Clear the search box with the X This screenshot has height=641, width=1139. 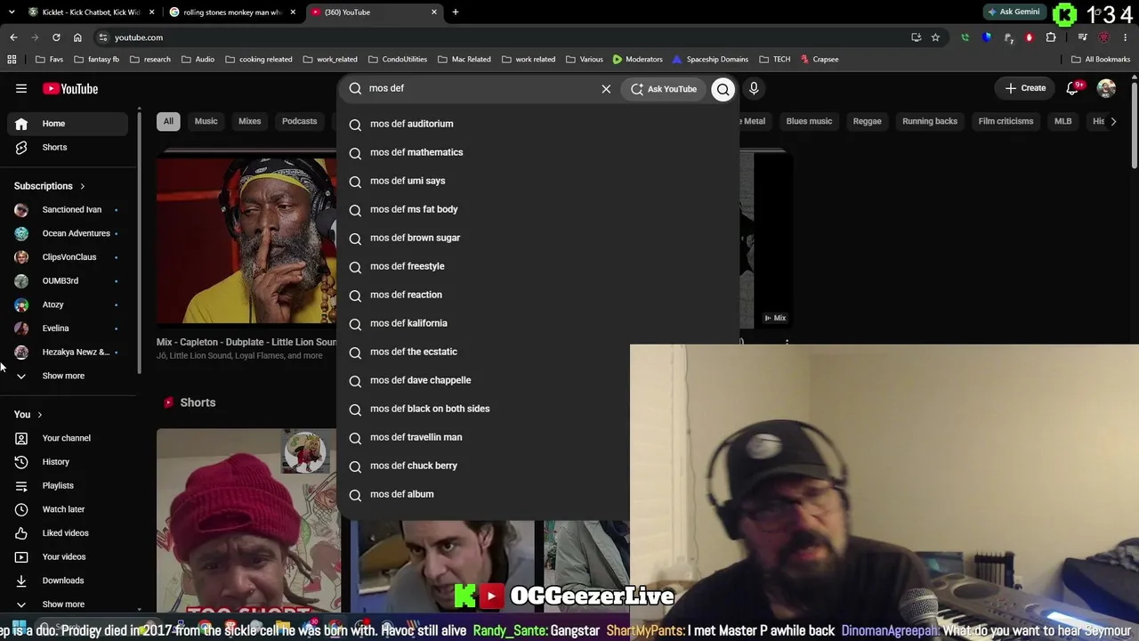[x=606, y=89]
